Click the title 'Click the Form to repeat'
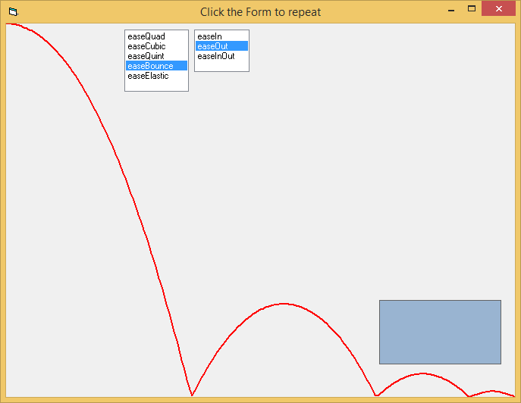Image resolution: width=521 pixels, height=403 pixels. click(x=260, y=12)
